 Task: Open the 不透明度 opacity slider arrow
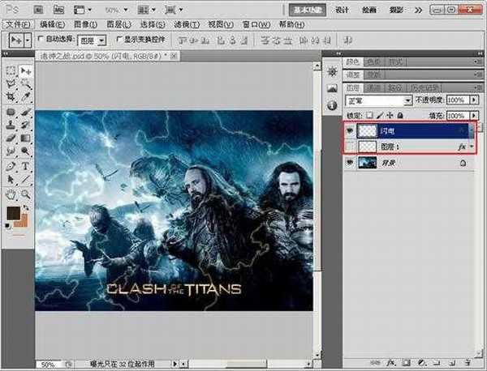pyautogui.click(x=473, y=100)
